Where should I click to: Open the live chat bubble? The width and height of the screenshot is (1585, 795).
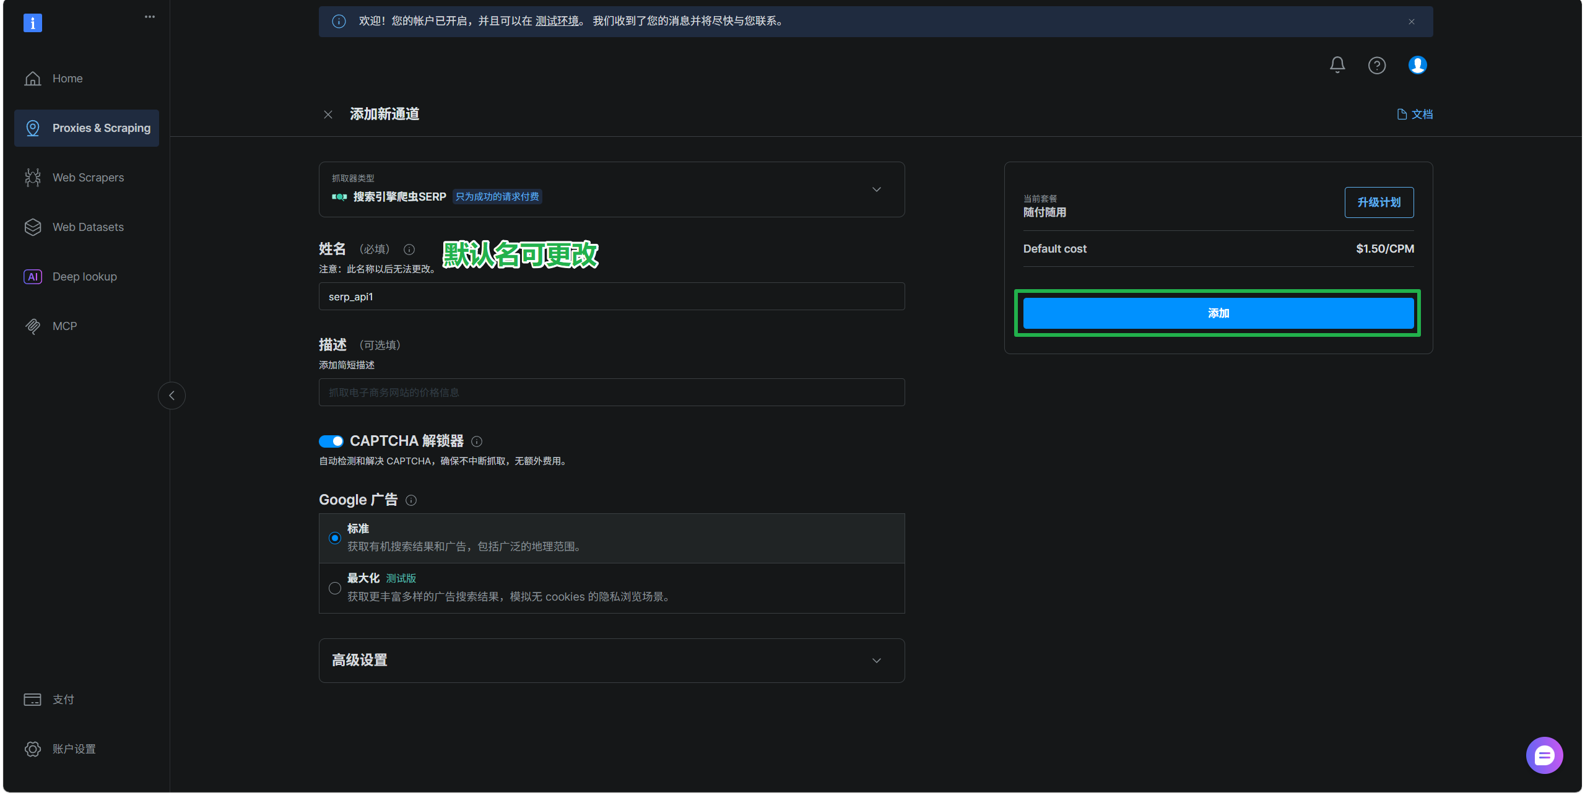[x=1544, y=755]
